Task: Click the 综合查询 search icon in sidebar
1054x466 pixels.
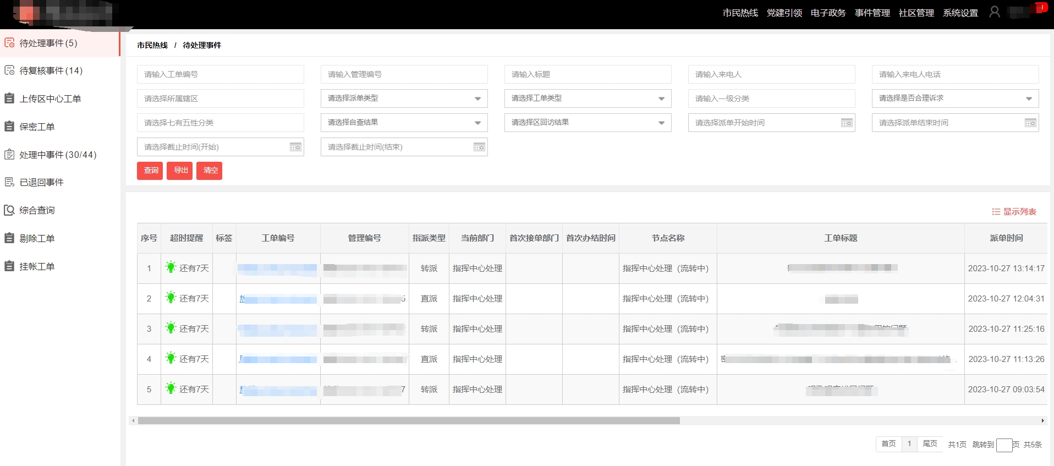Action: [x=9, y=210]
